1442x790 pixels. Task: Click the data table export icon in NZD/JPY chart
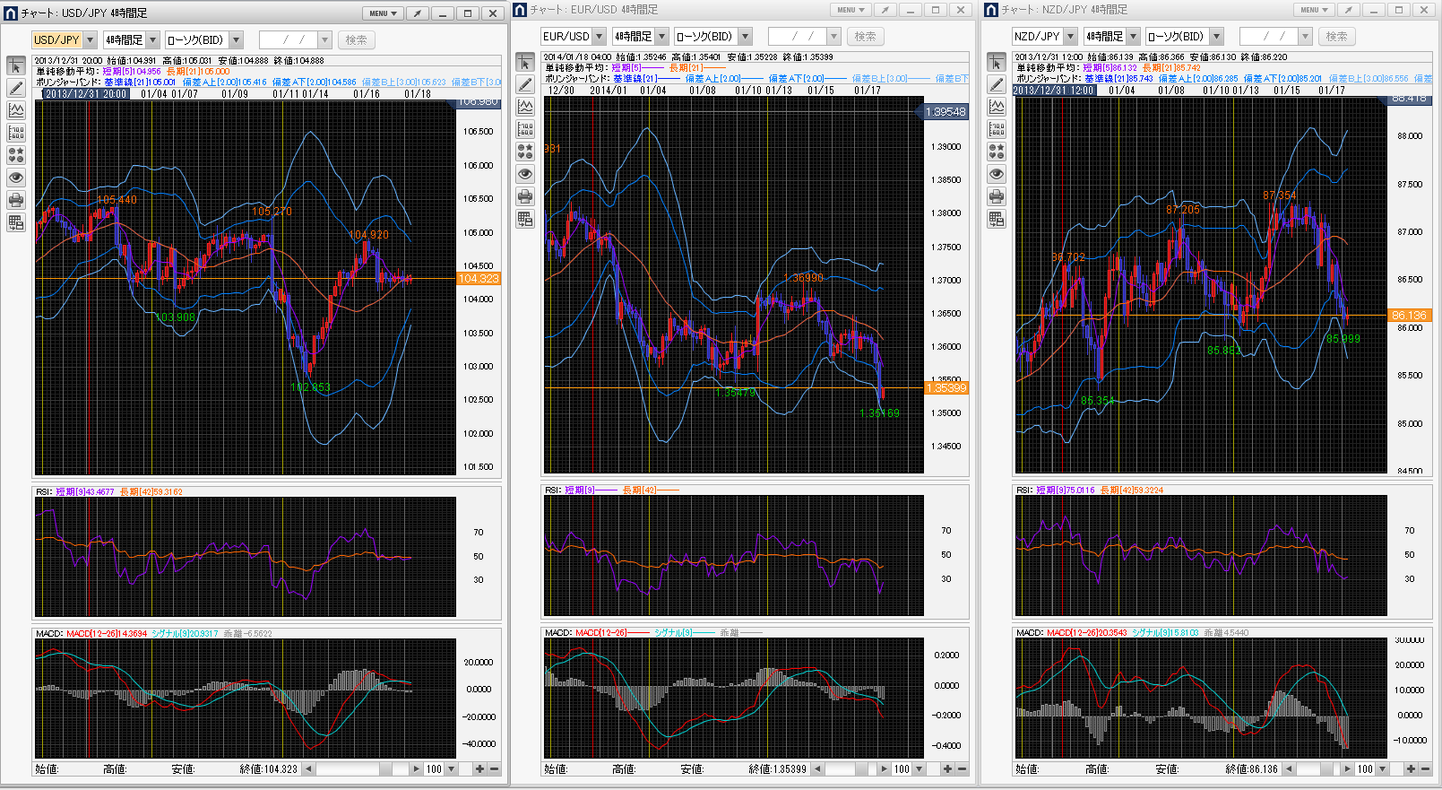pos(997,219)
